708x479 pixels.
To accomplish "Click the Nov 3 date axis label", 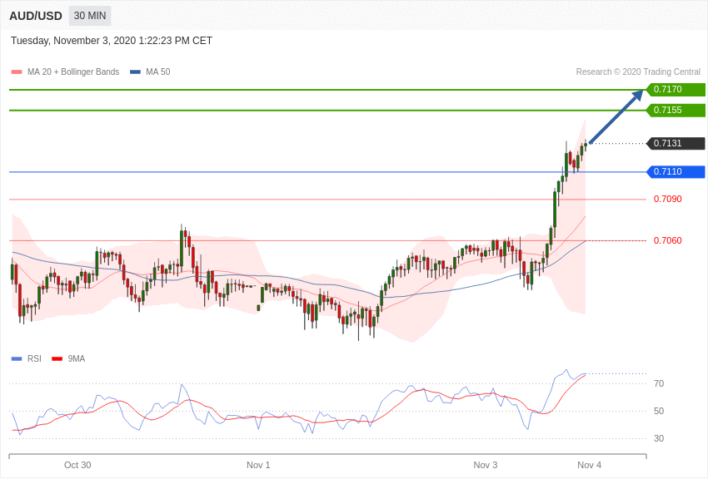I will (x=486, y=465).
